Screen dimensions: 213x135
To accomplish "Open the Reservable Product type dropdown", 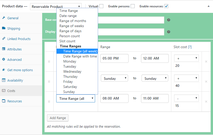I will point(56,7).
